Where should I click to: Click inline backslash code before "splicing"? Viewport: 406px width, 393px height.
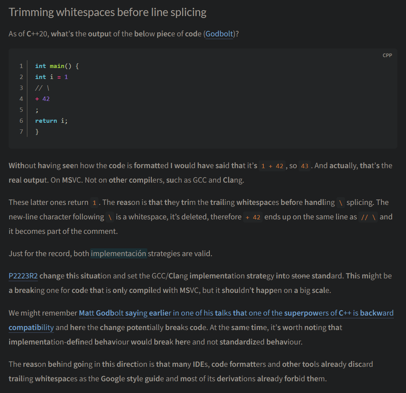pos(341,203)
